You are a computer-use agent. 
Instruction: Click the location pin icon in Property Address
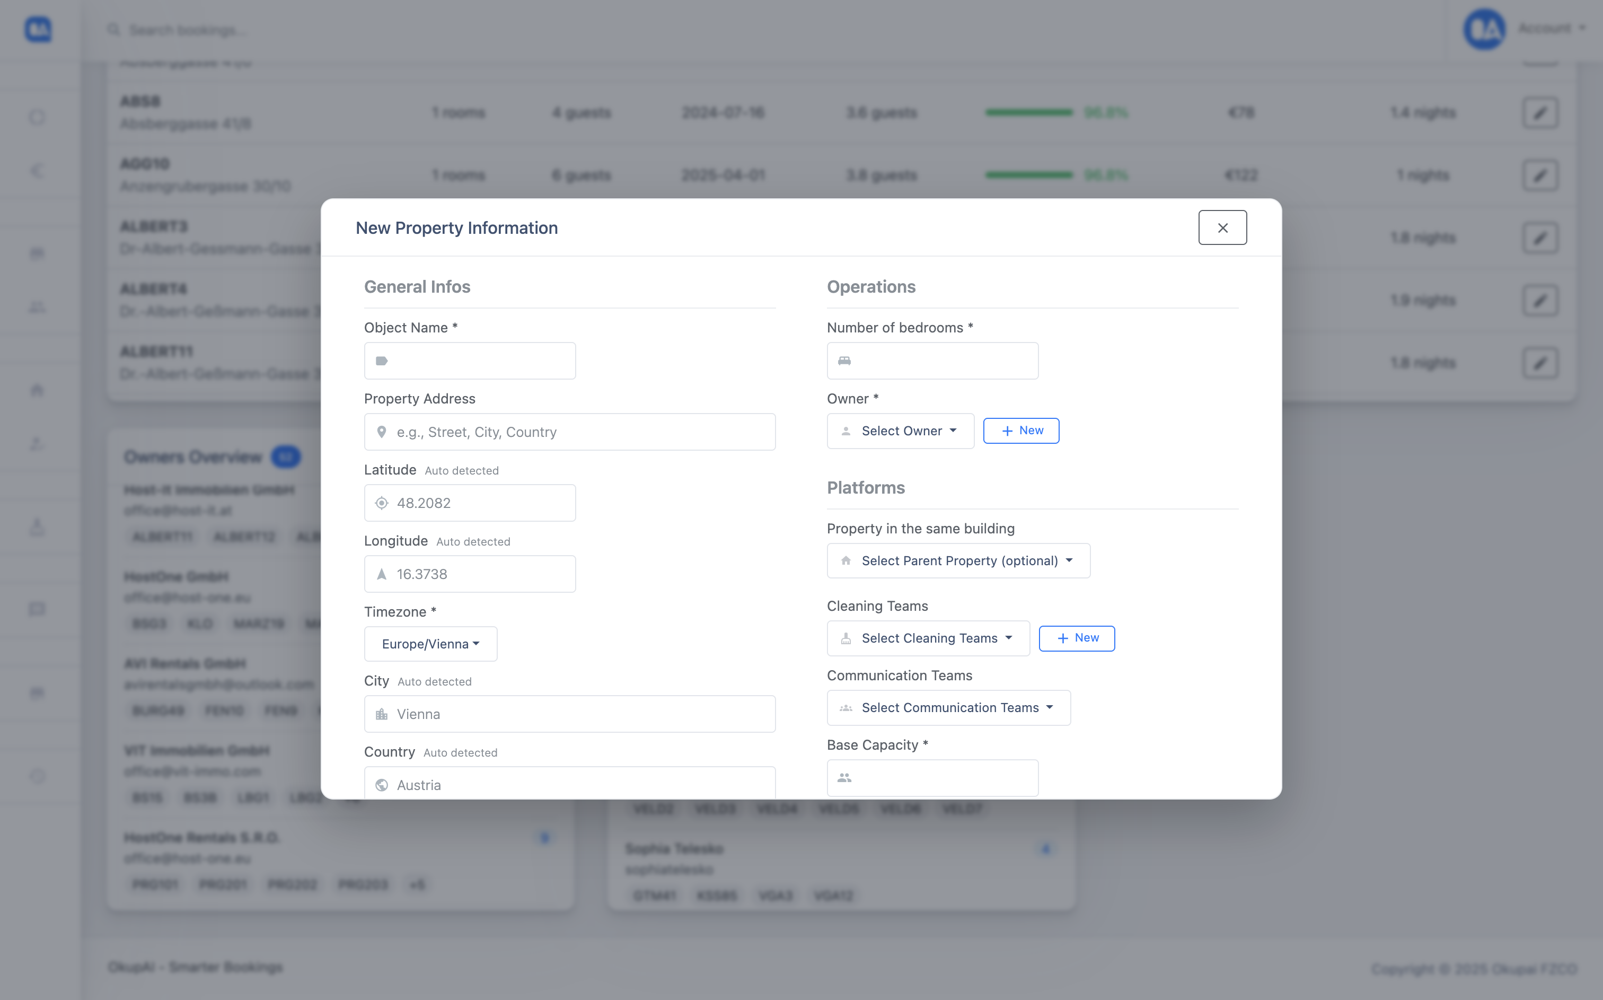pyautogui.click(x=382, y=432)
